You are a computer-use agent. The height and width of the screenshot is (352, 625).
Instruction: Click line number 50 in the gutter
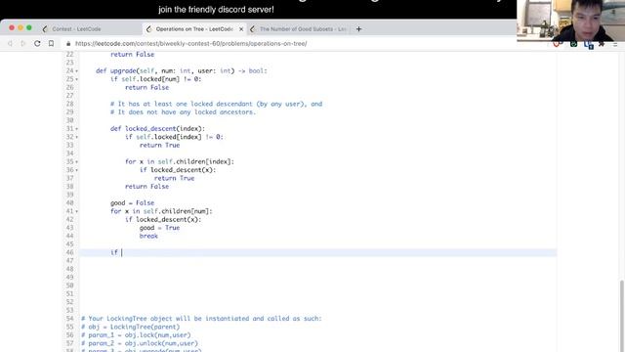69,286
